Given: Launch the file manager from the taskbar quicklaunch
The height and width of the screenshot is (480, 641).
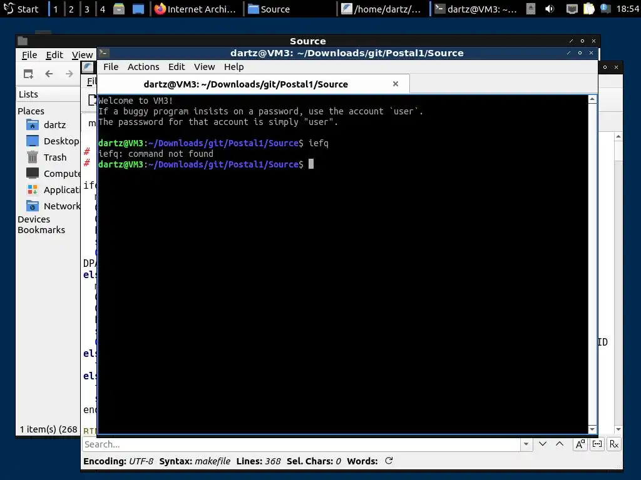Looking at the screenshot, I should pyautogui.click(x=119, y=9).
